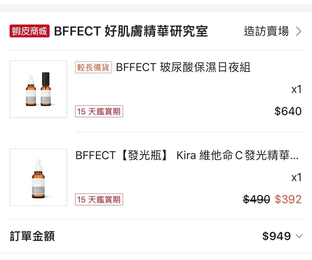
Task: Select the Kira 維他命C發光精華 product title
Action: click(x=187, y=155)
